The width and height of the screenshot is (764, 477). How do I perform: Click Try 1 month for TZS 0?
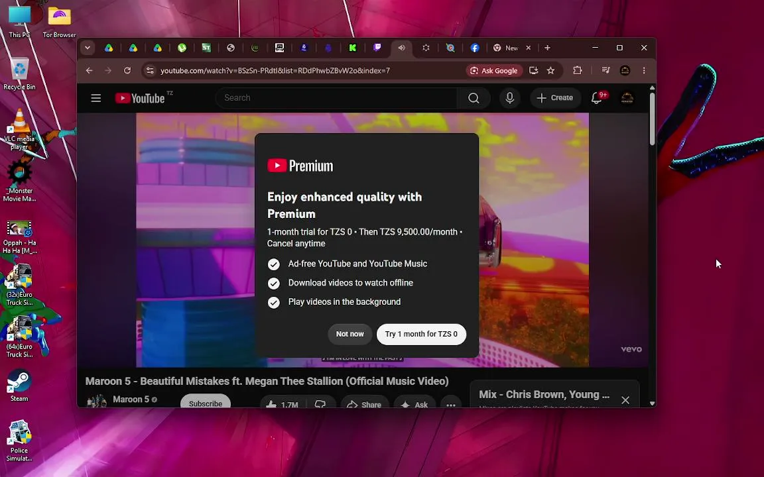click(x=422, y=335)
